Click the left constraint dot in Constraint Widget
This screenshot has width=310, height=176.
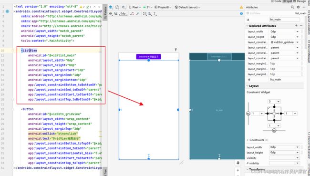pyautogui.click(x=268, y=114)
